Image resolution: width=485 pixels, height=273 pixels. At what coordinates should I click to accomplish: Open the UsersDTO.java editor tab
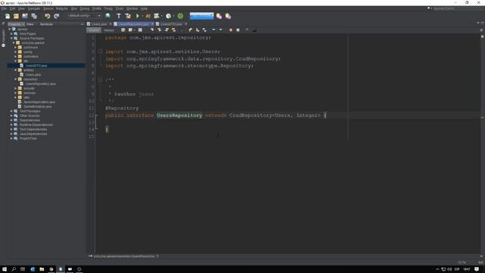(171, 24)
